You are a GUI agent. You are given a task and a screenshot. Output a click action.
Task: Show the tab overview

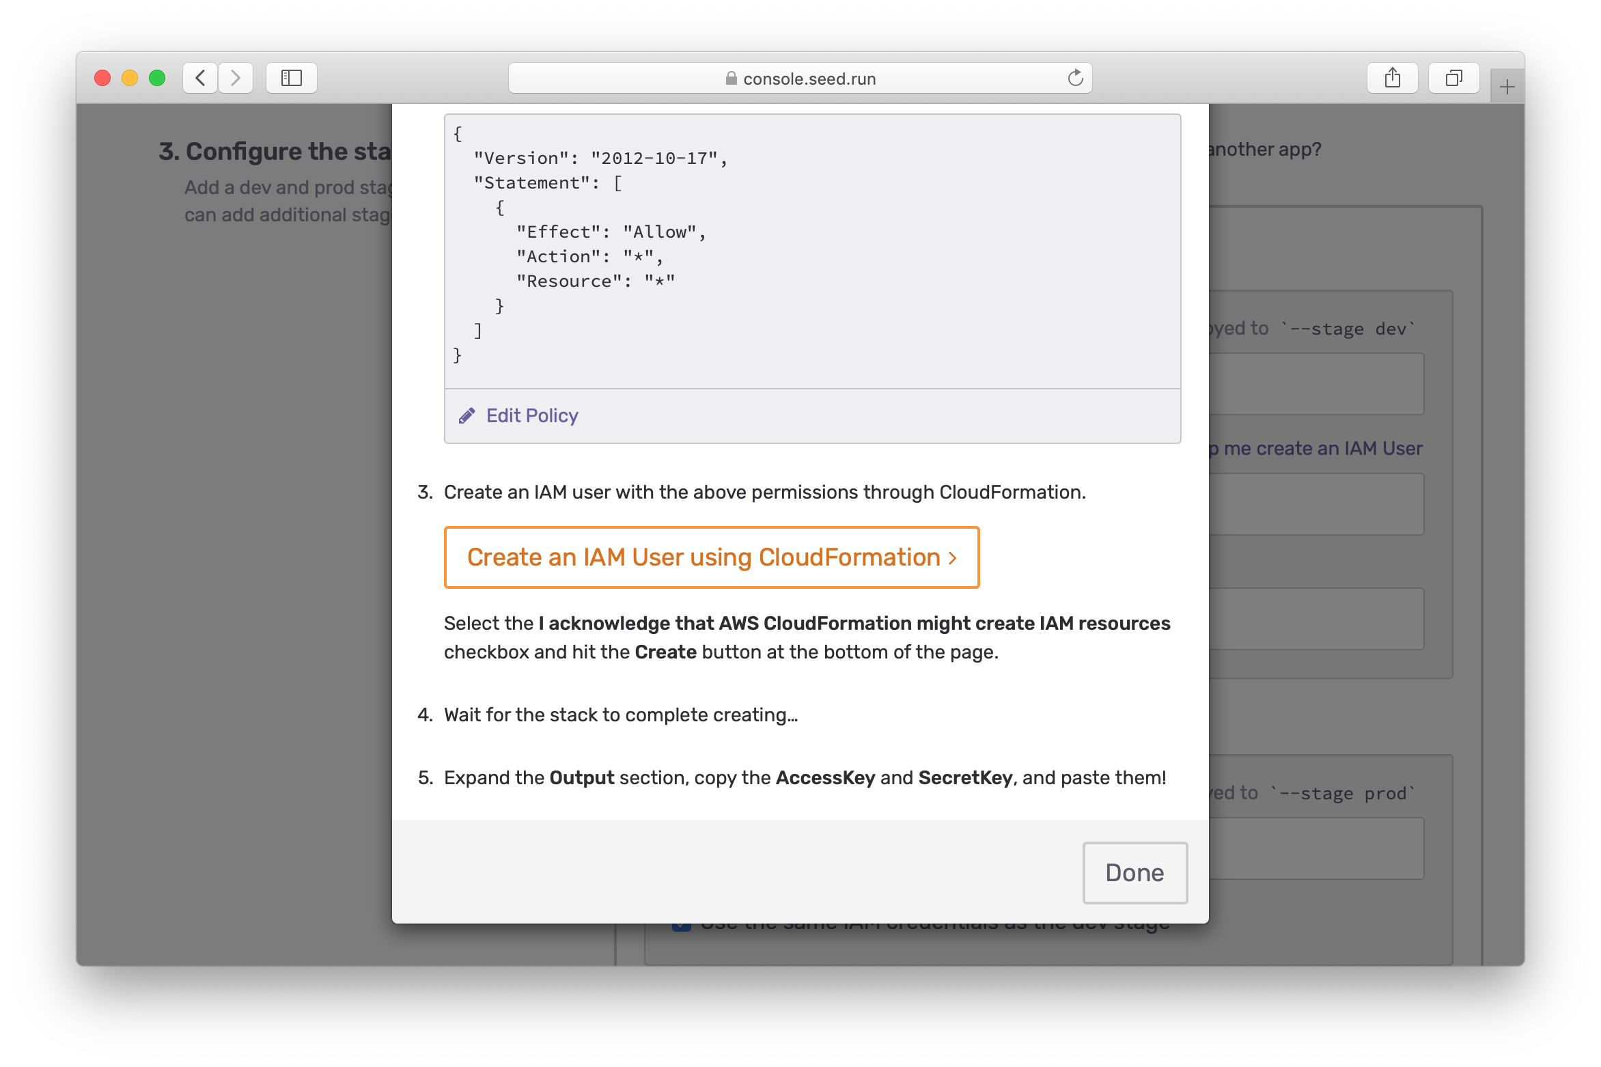tap(1453, 78)
